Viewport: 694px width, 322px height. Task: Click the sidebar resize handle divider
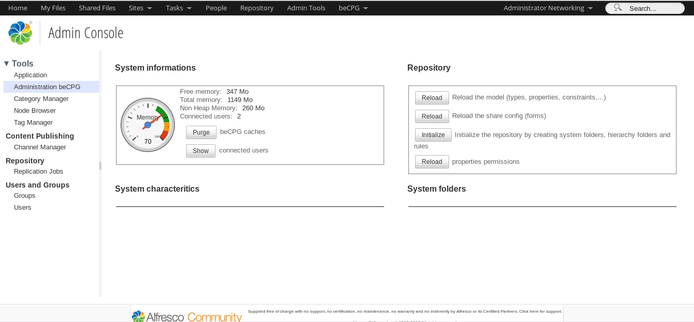100,165
